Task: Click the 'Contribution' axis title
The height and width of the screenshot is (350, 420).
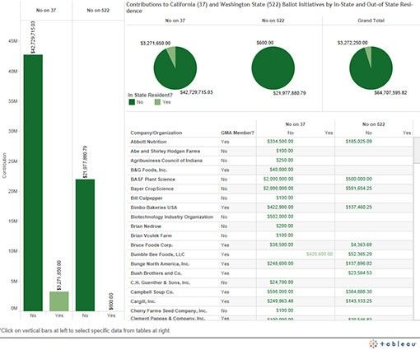Action: 4,166
